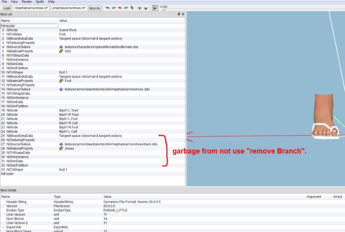Screen dimensions: 345x232
Task: Open the File menu
Action: coord(4,2)
